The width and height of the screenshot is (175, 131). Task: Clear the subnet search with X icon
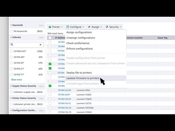pyautogui.click(x=40, y=45)
